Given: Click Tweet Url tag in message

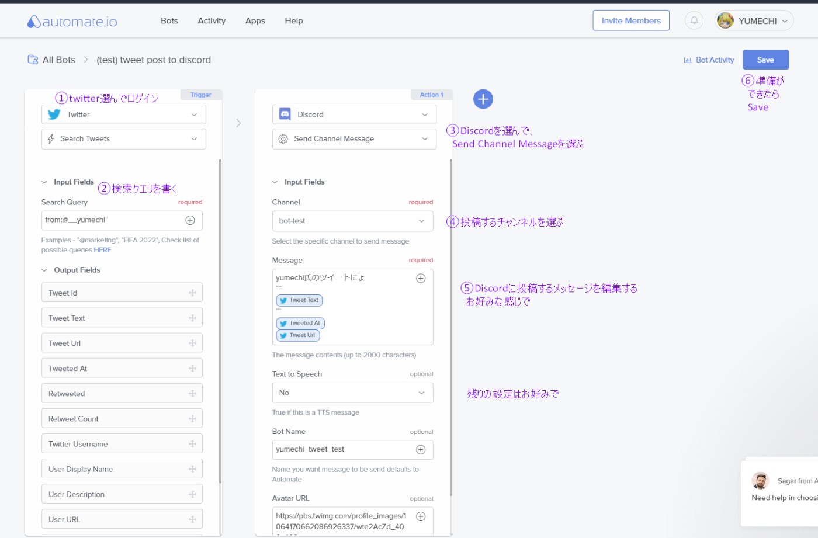Looking at the screenshot, I should point(298,335).
